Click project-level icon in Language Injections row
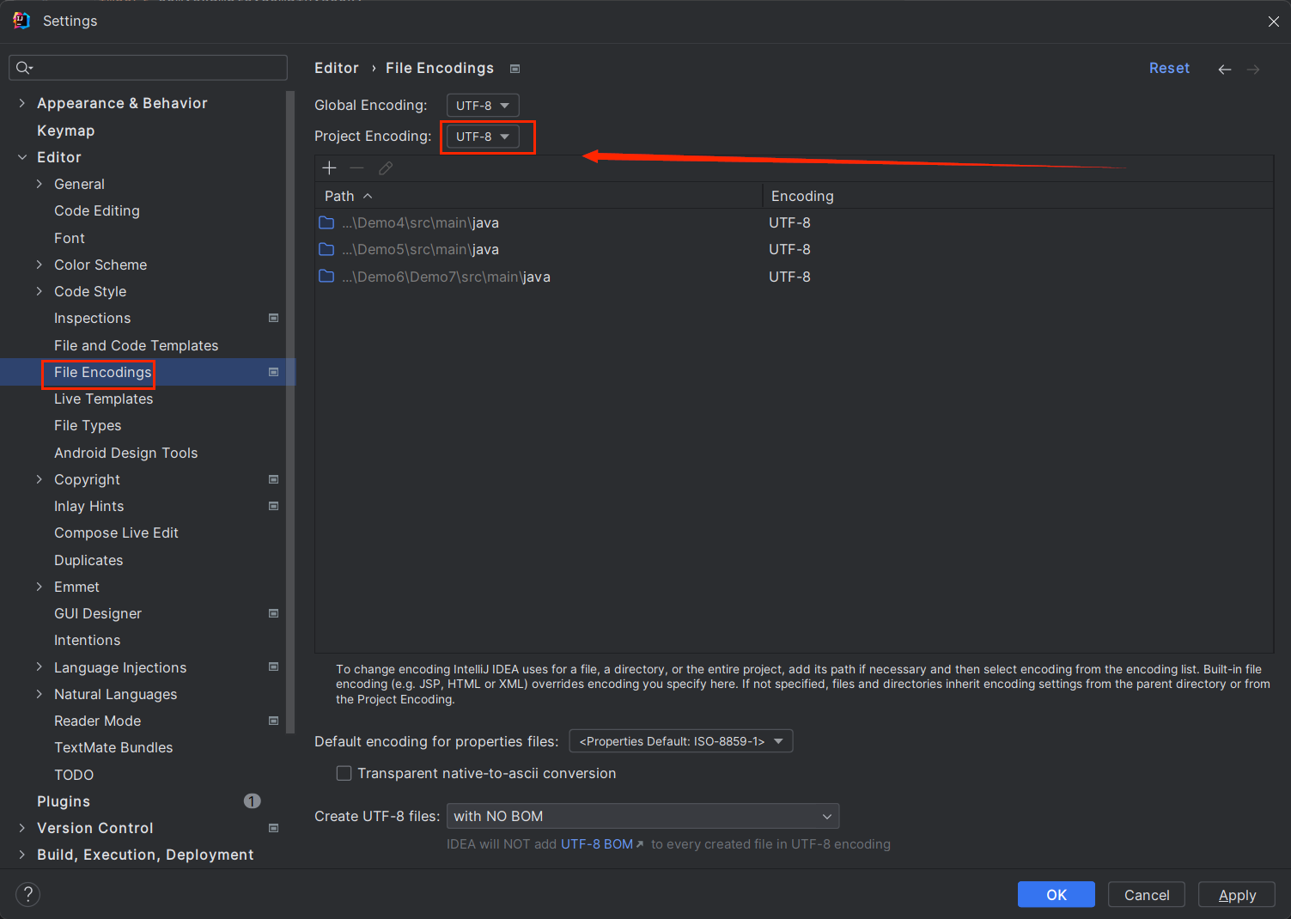The height and width of the screenshot is (919, 1291). pyautogui.click(x=274, y=666)
